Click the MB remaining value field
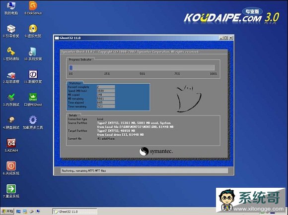 tap(106, 99)
